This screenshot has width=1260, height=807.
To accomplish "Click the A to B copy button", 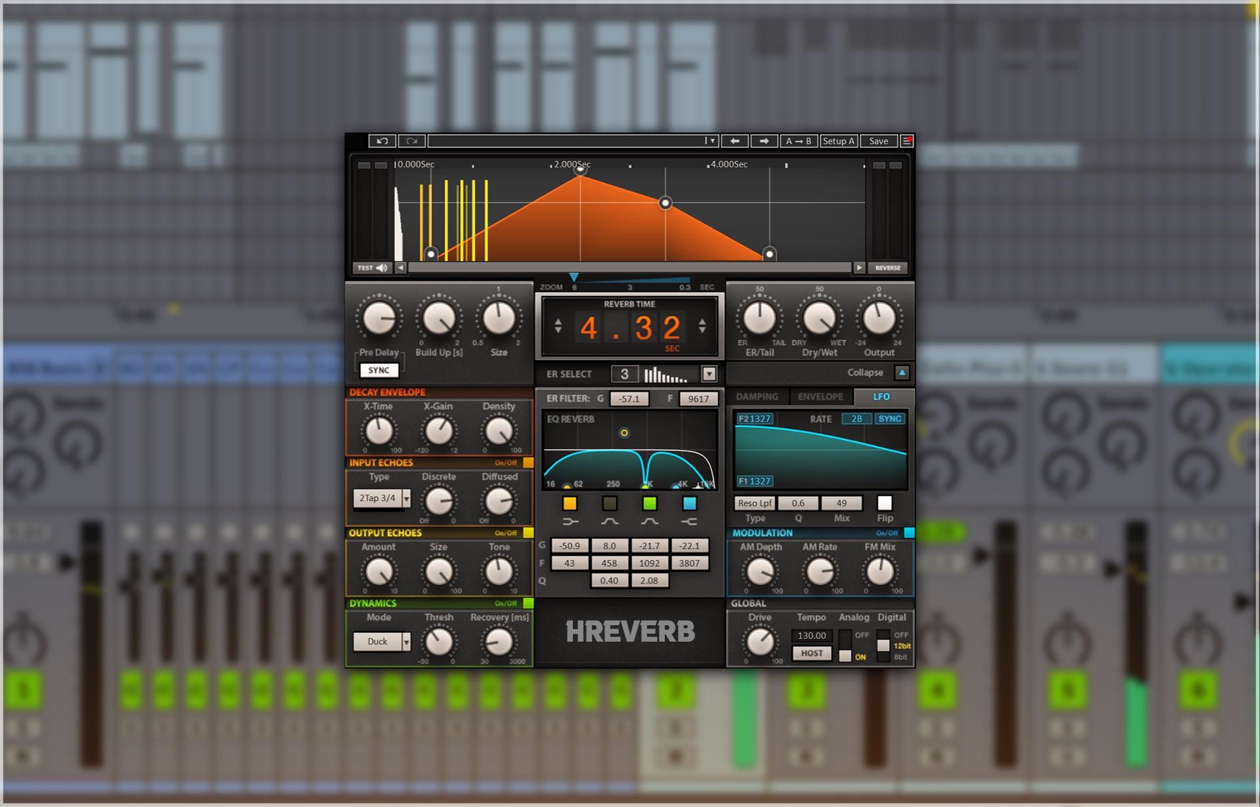I will pyautogui.click(x=799, y=141).
